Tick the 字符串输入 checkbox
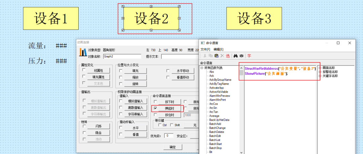The width and height of the screenshot is (363, 154). (x=121, y=114)
